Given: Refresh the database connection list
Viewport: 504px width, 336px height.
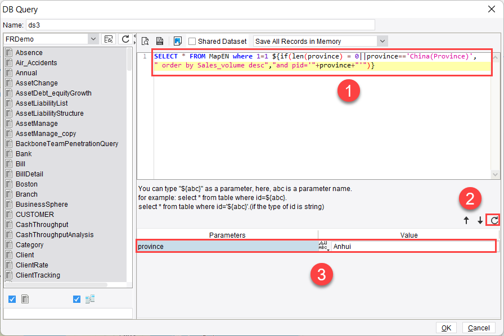Looking at the screenshot, I should pos(125,40).
